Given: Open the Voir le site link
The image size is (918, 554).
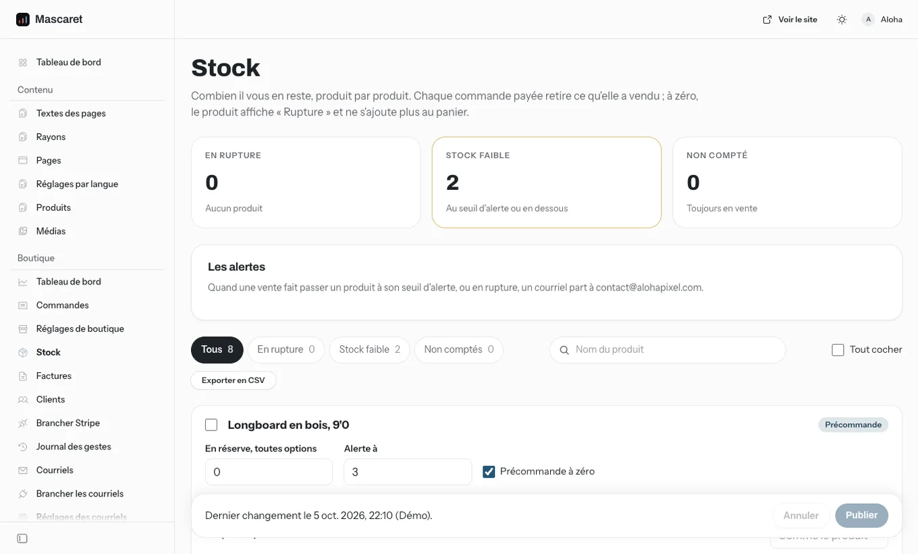Looking at the screenshot, I should [790, 20].
